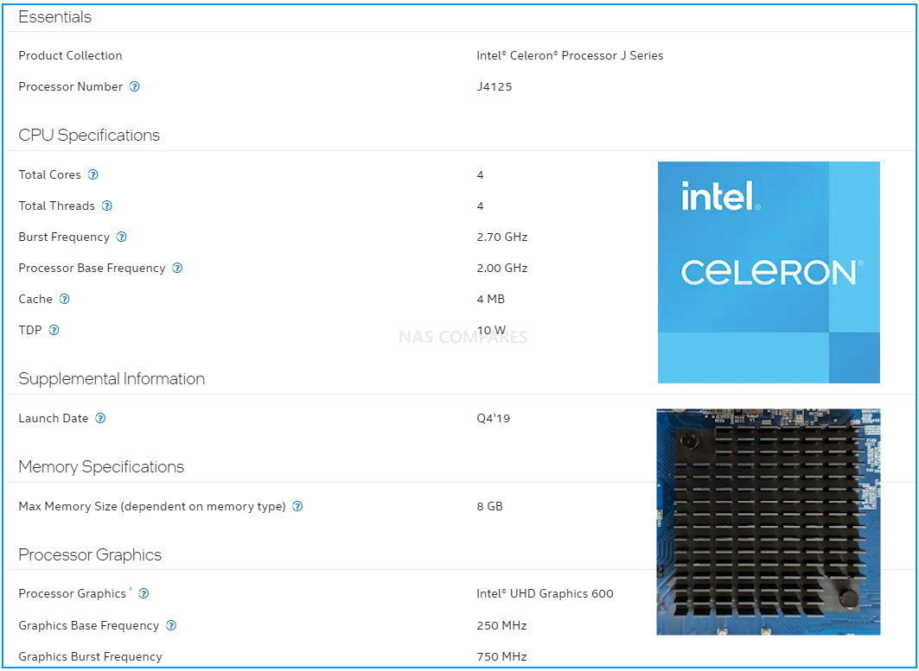Select the 4 MB cache value

point(490,299)
